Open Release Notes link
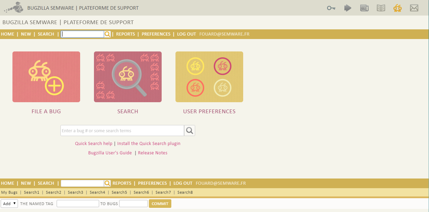The image size is (429, 212). tap(153, 153)
